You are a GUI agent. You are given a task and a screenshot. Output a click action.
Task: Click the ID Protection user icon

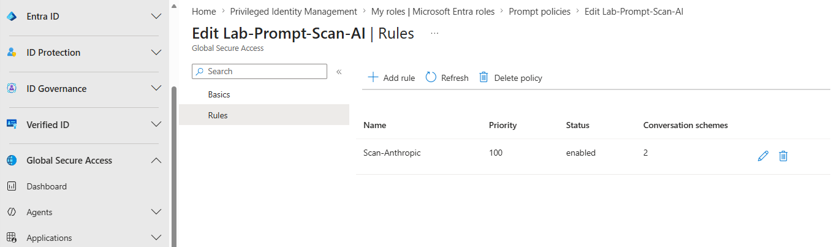[11, 53]
